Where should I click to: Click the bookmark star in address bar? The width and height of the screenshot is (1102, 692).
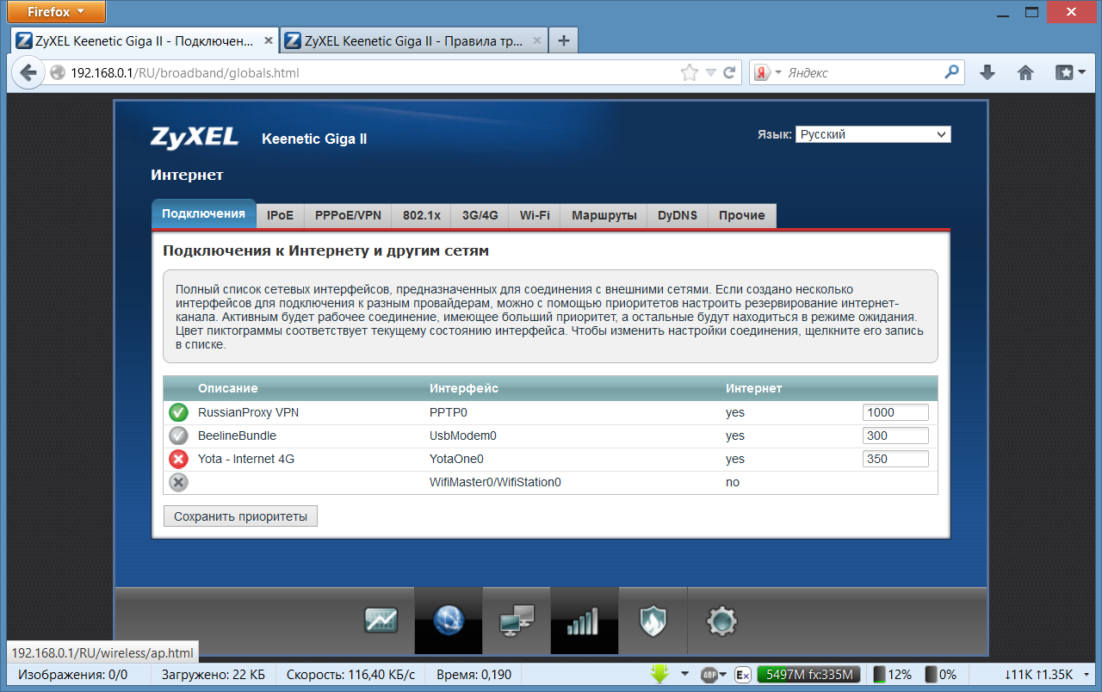pos(690,73)
